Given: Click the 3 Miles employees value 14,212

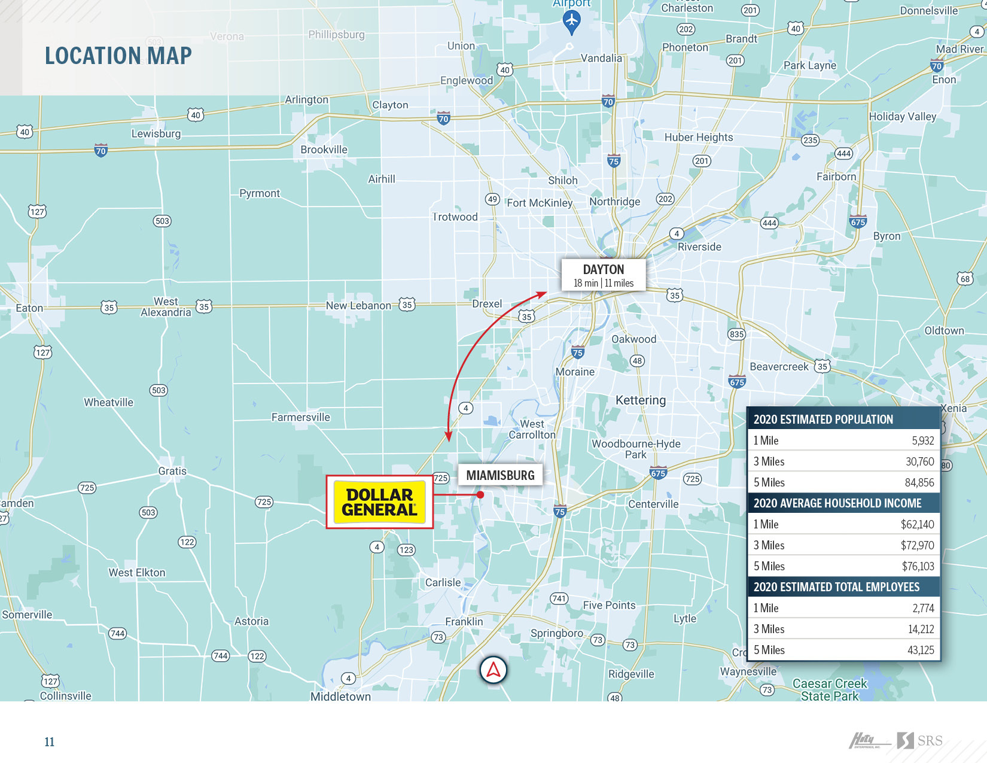Looking at the screenshot, I should 921,629.
